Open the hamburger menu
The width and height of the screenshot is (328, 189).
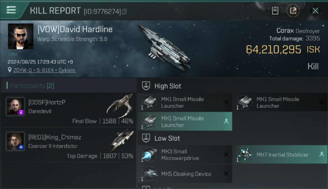tap(11, 10)
